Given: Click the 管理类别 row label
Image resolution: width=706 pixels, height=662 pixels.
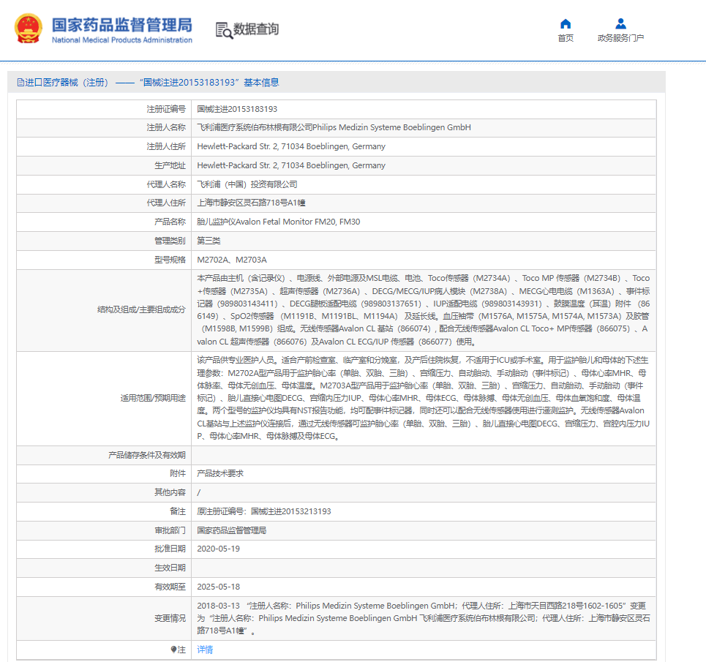Looking at the screenshot, I should coord(170,241).
